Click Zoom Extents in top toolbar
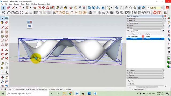The height and width of the screenshot is (96, 171). (x=84, y=8)
